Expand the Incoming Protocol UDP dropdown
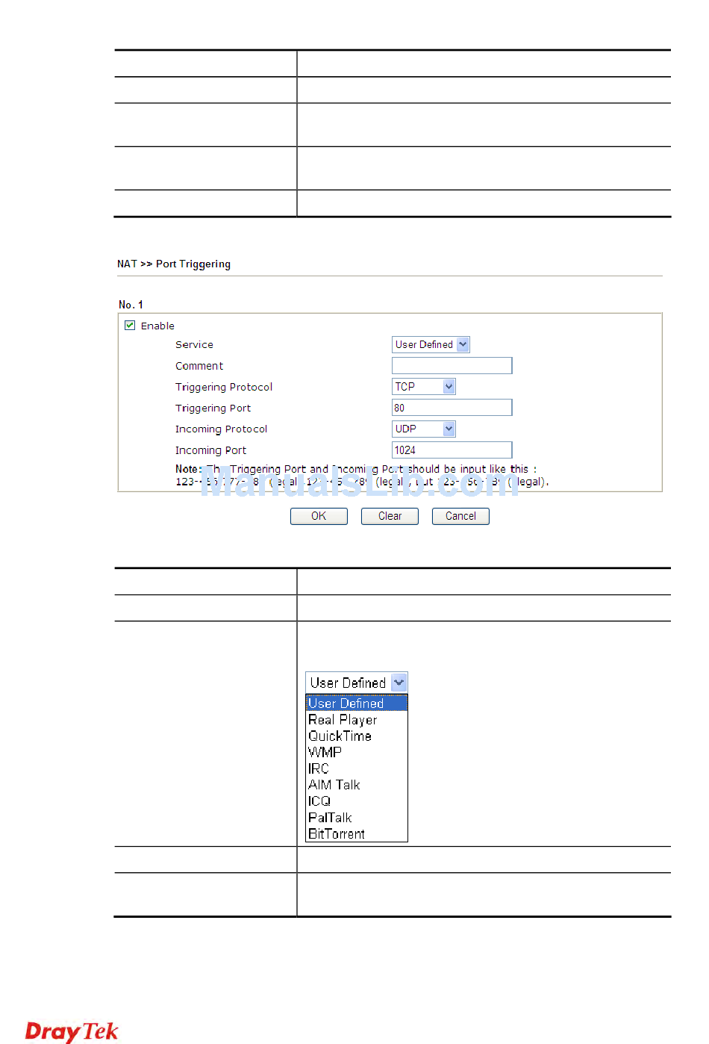This screenshot has height=1044, width=709. pos(424,429)
